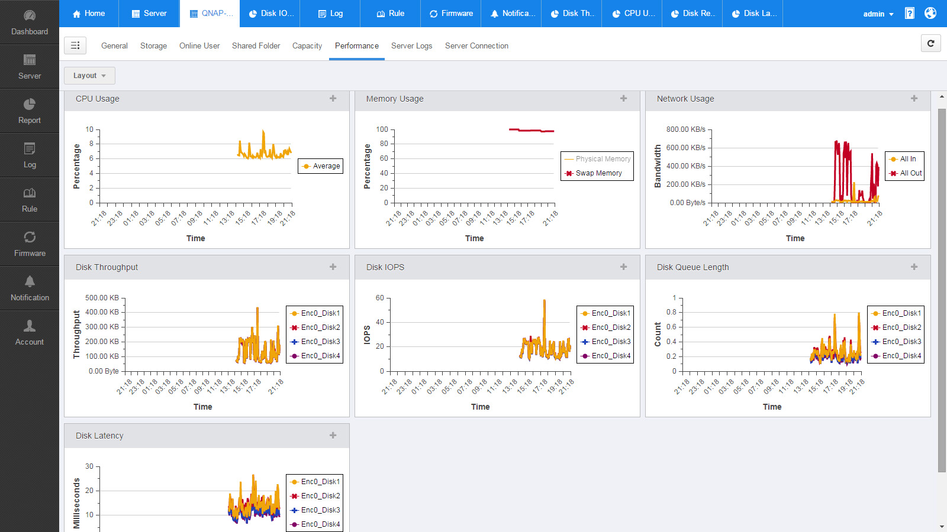
Task: Click the Network Usage panel title
Action: tap(685, 99)
